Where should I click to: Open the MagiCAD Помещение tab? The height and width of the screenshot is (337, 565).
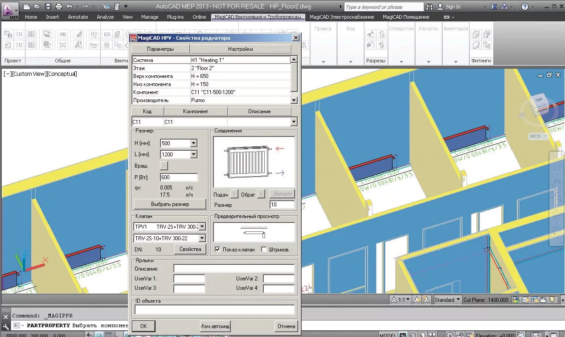406,17
